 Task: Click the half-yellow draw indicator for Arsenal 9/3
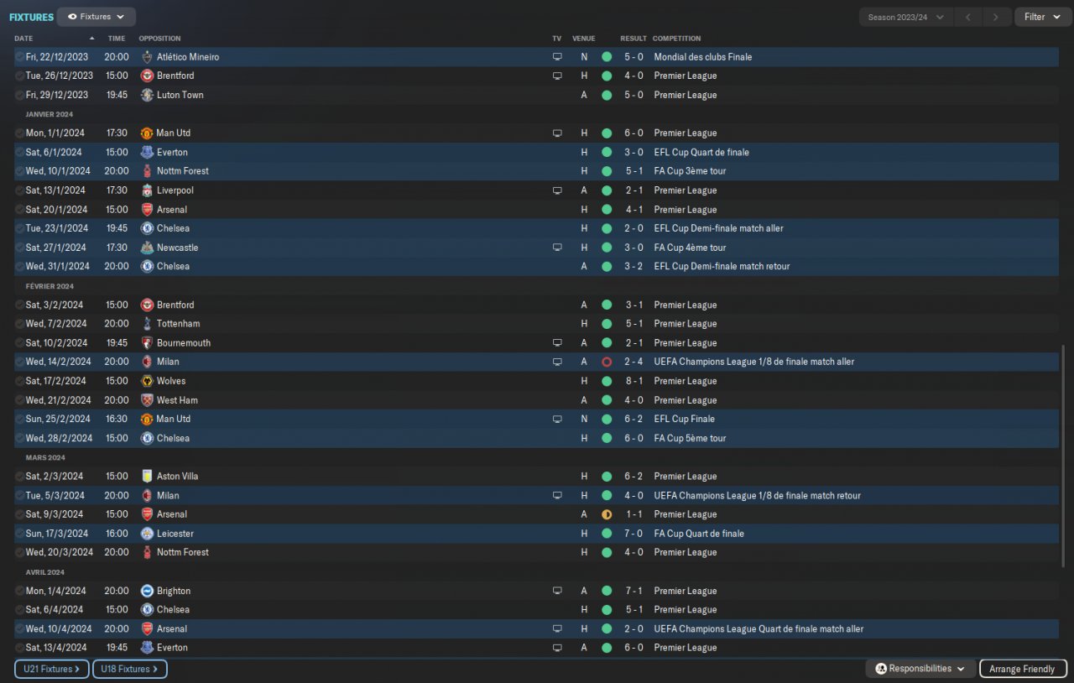(x=607, y=514)
